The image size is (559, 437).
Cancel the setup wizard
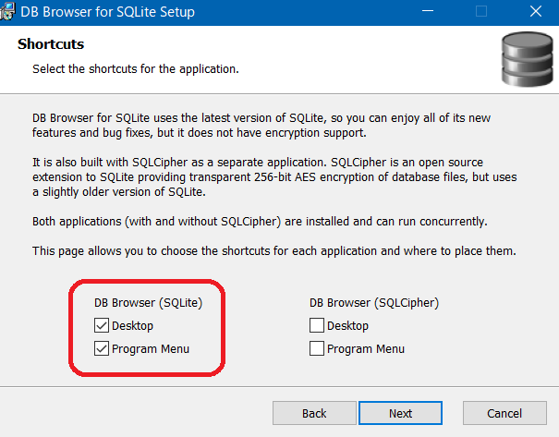[x=504, y=413]
